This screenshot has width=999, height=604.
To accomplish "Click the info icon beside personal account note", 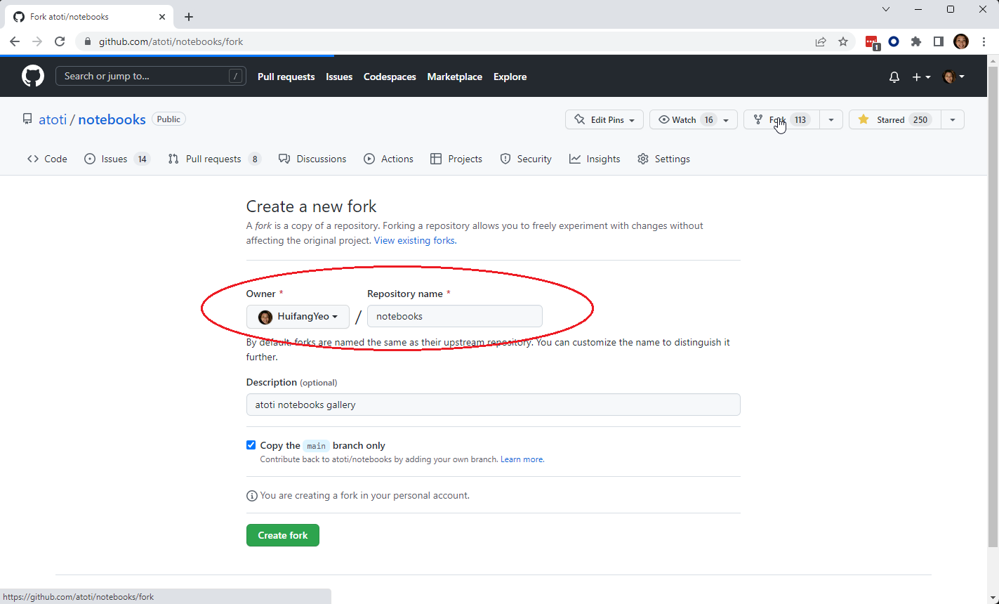I will pyautogui.click(x=251, y=496).
